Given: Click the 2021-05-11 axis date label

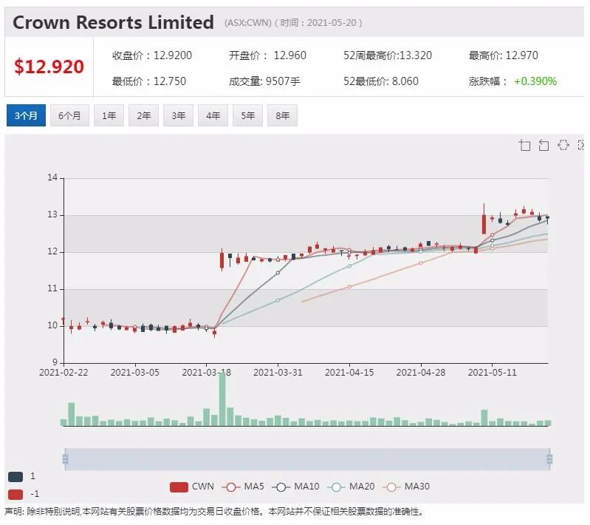Looking at the screenshot, I should 493,373.
